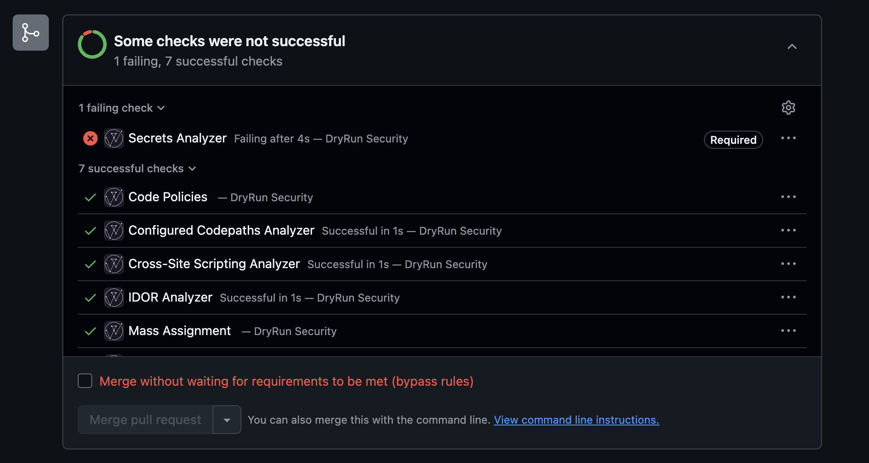Click the partially red status progress ring
This screenshot has width=869, height=463.
[92, 44]
